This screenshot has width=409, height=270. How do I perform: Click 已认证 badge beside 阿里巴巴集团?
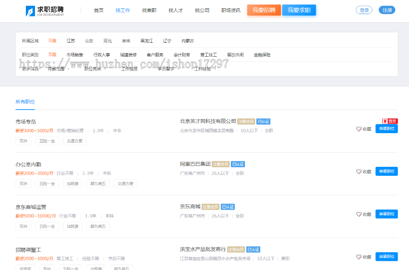[238, 164]
